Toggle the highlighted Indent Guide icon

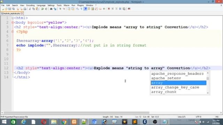coord(85,9)
